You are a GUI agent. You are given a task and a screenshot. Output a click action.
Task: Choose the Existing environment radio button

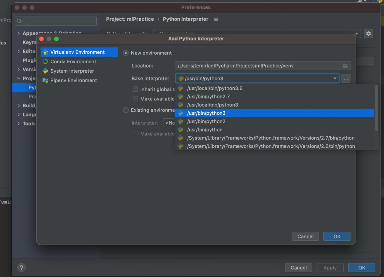(126, 110)
